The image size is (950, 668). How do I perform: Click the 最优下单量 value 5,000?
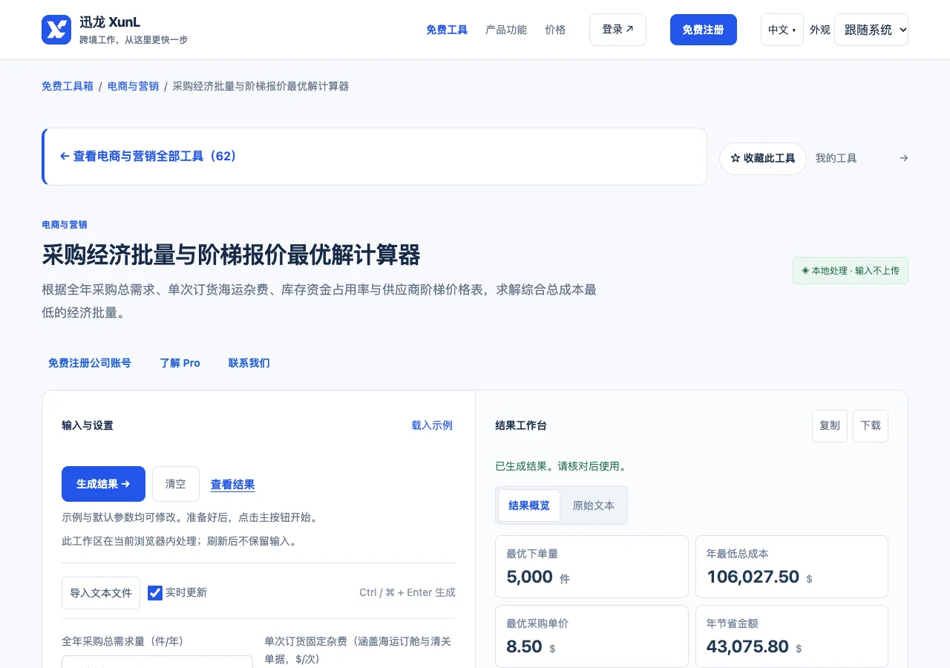(x=530, y=577)
